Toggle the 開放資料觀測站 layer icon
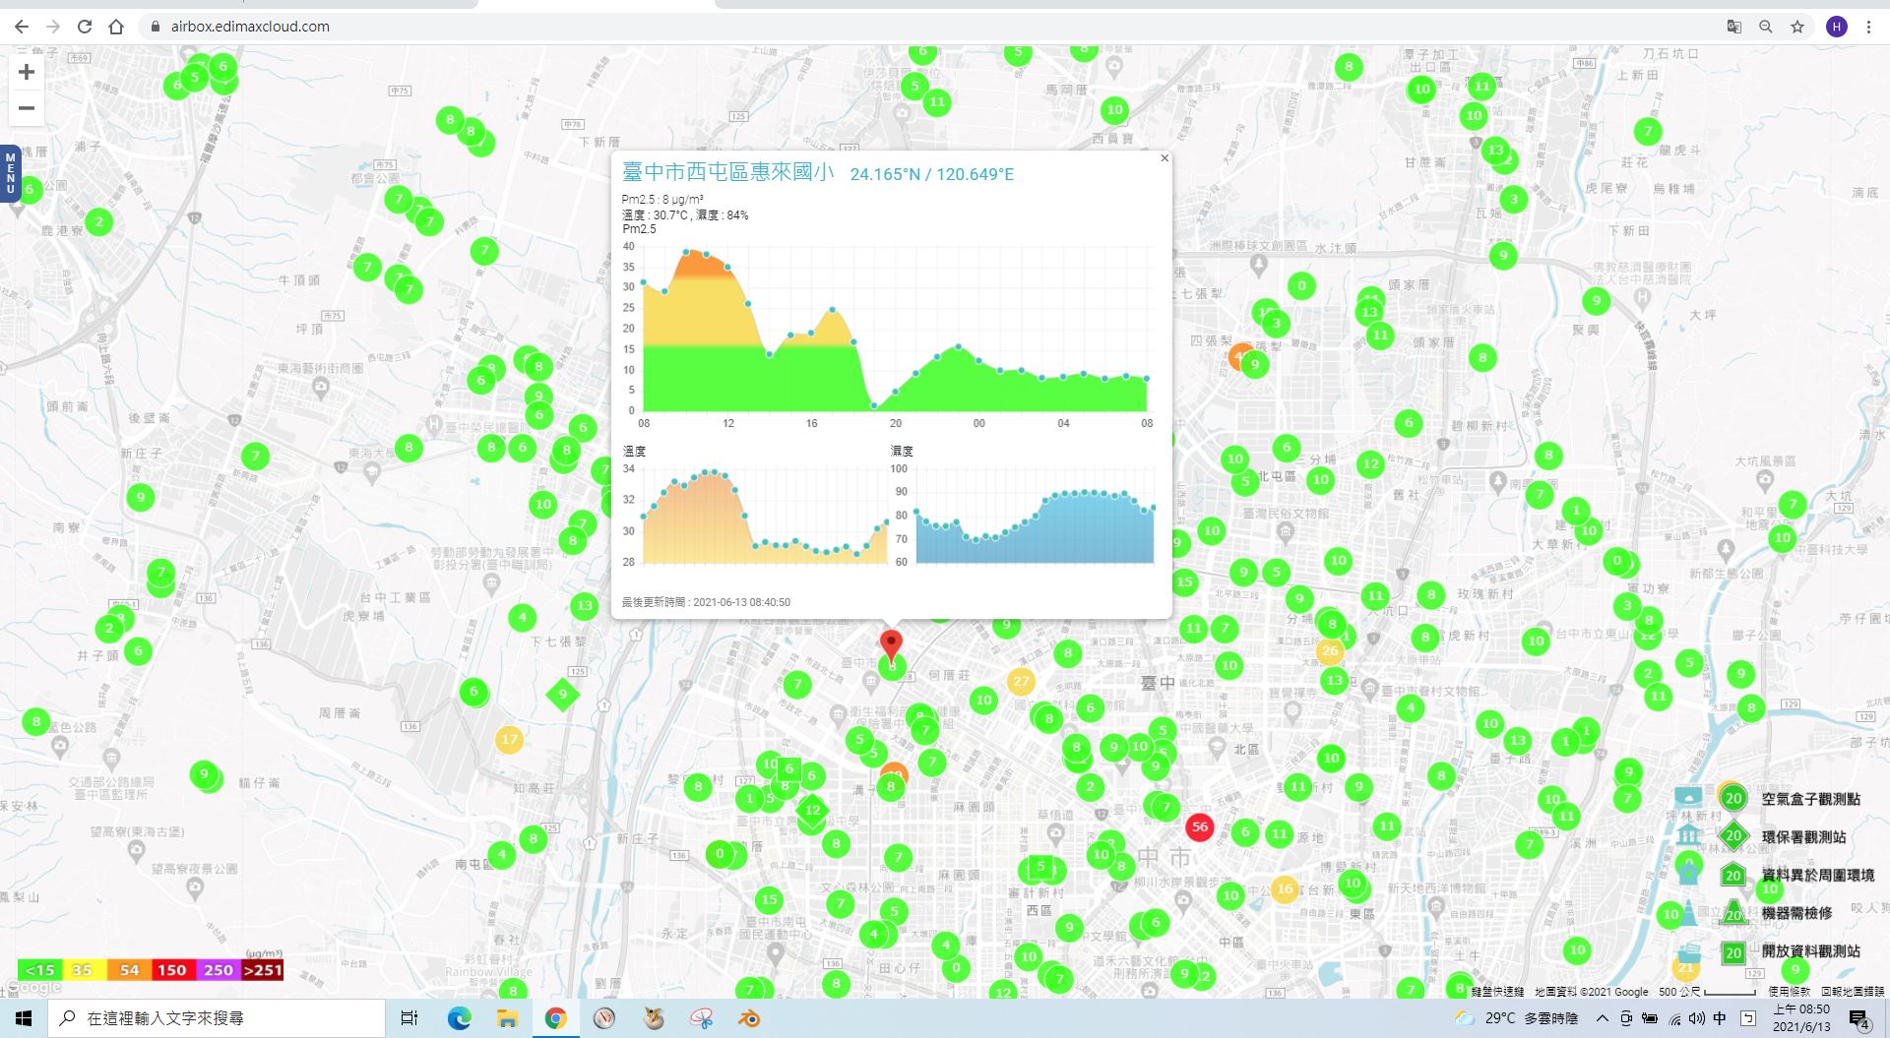1890x1038 pixels. tap(1732, 951)
